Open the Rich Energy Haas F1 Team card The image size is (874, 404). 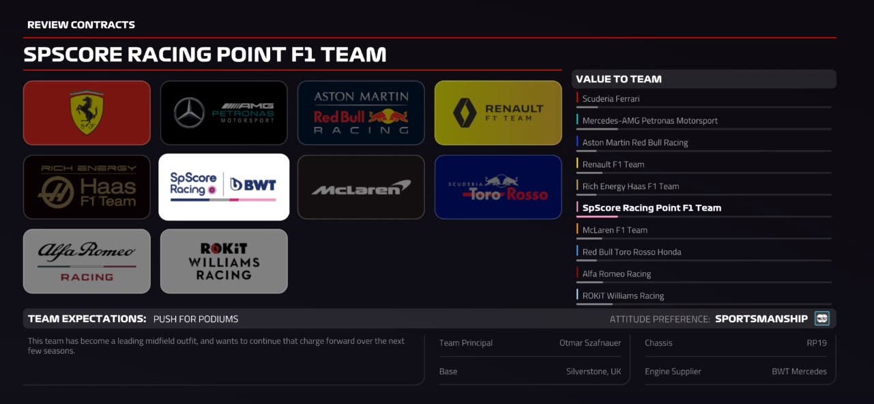(87, 187)
